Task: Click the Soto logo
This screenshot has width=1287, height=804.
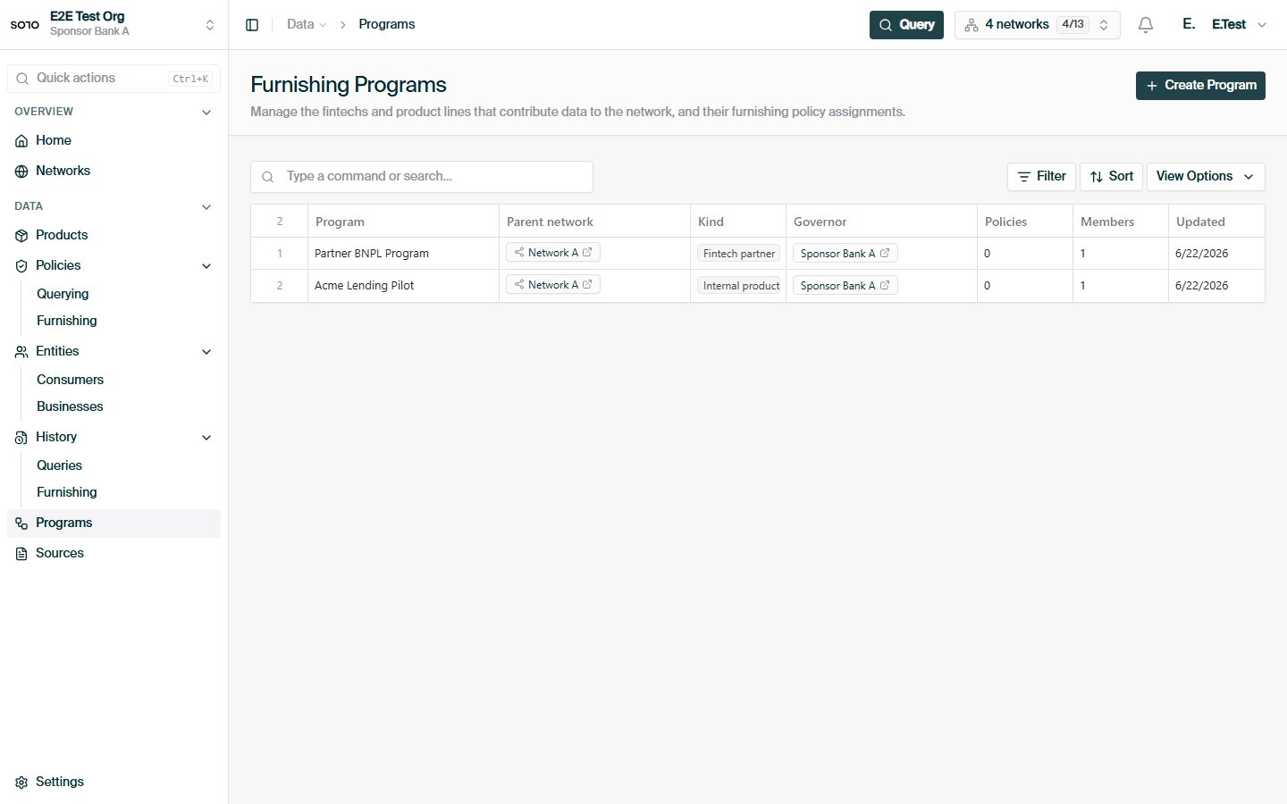Action: 24,24
